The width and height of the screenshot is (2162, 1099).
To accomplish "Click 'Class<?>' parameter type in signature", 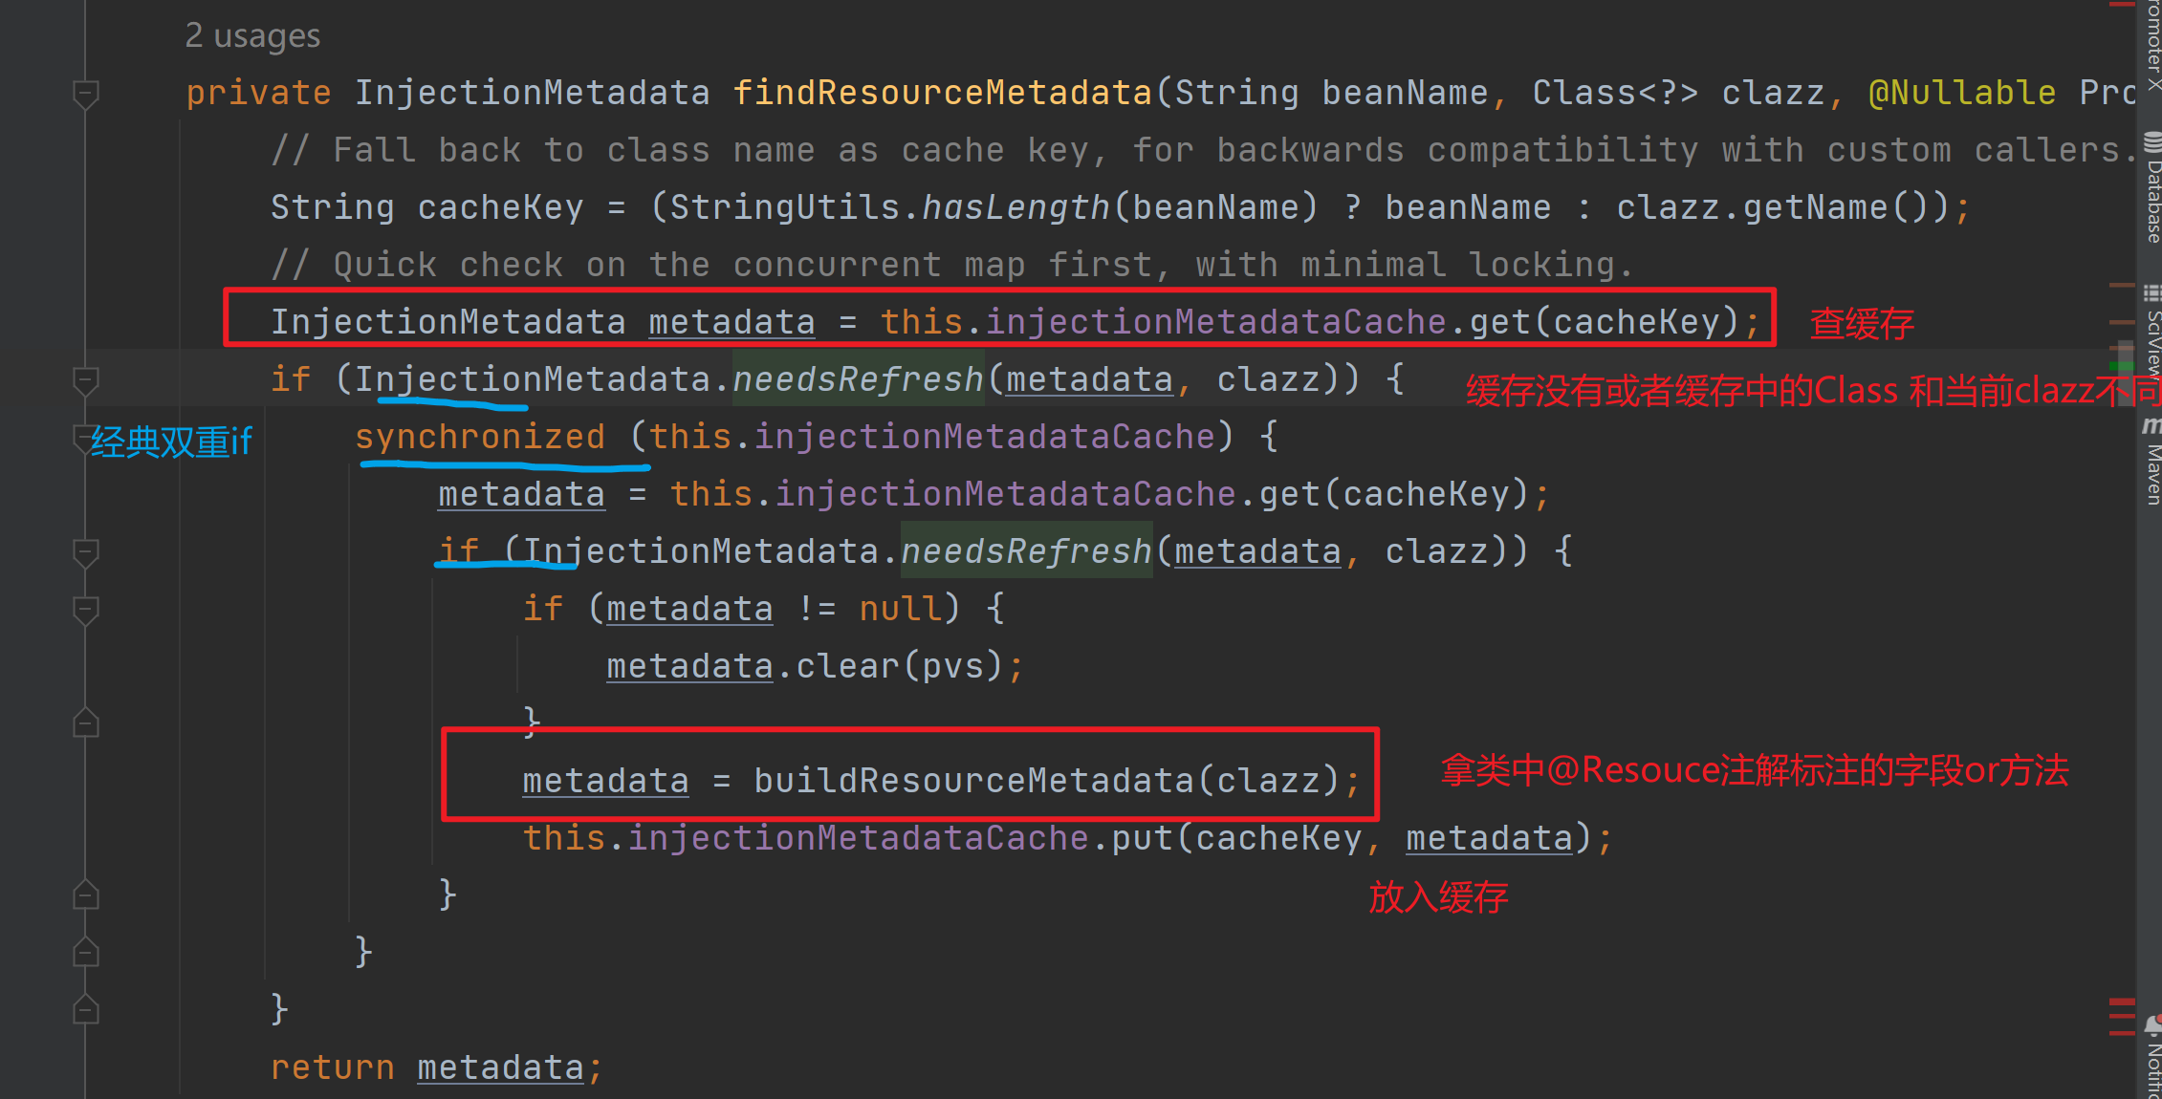I will (x=1615, y=93).
